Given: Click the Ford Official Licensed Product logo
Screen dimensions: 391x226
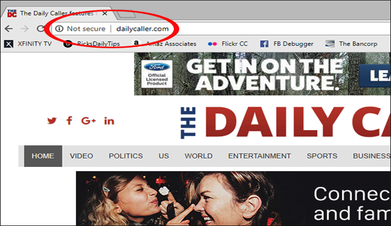Looking at the screenshot, I should pyautogui.click(x=157, y=74).
